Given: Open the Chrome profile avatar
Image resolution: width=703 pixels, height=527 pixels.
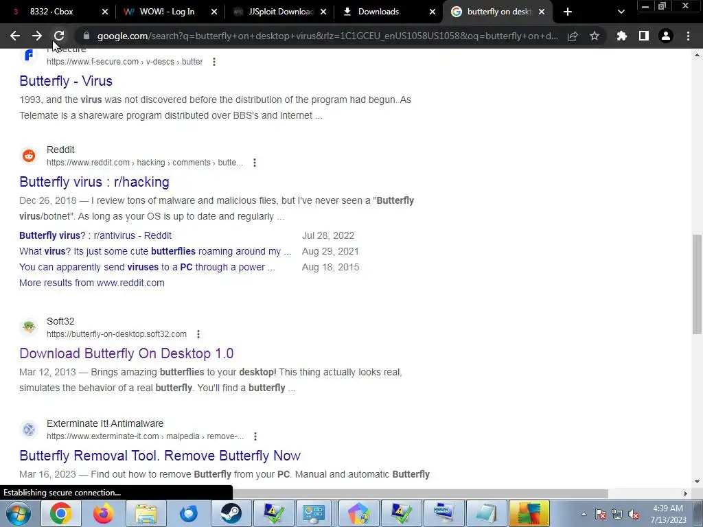Looking at the screenshot, I should [666, 36].
